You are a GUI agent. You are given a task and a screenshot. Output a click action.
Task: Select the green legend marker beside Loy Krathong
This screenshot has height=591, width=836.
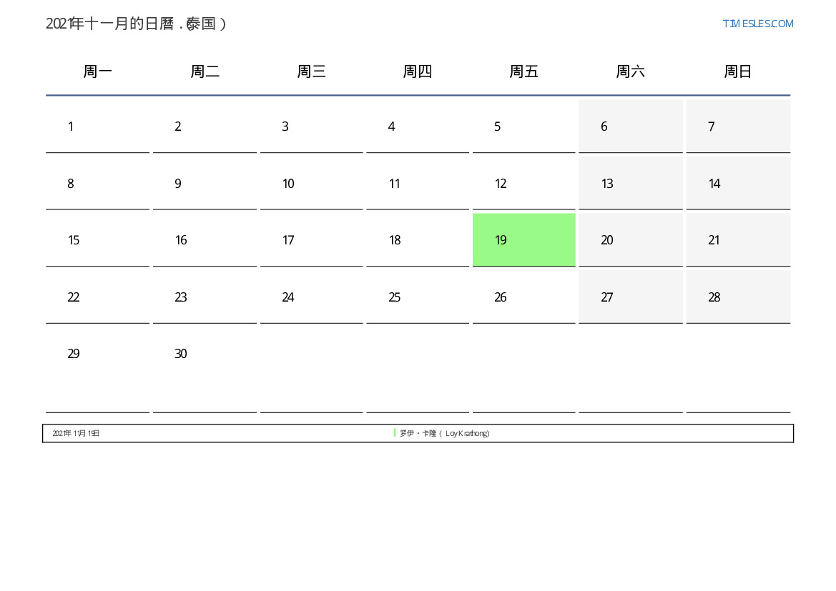[395, 433]
